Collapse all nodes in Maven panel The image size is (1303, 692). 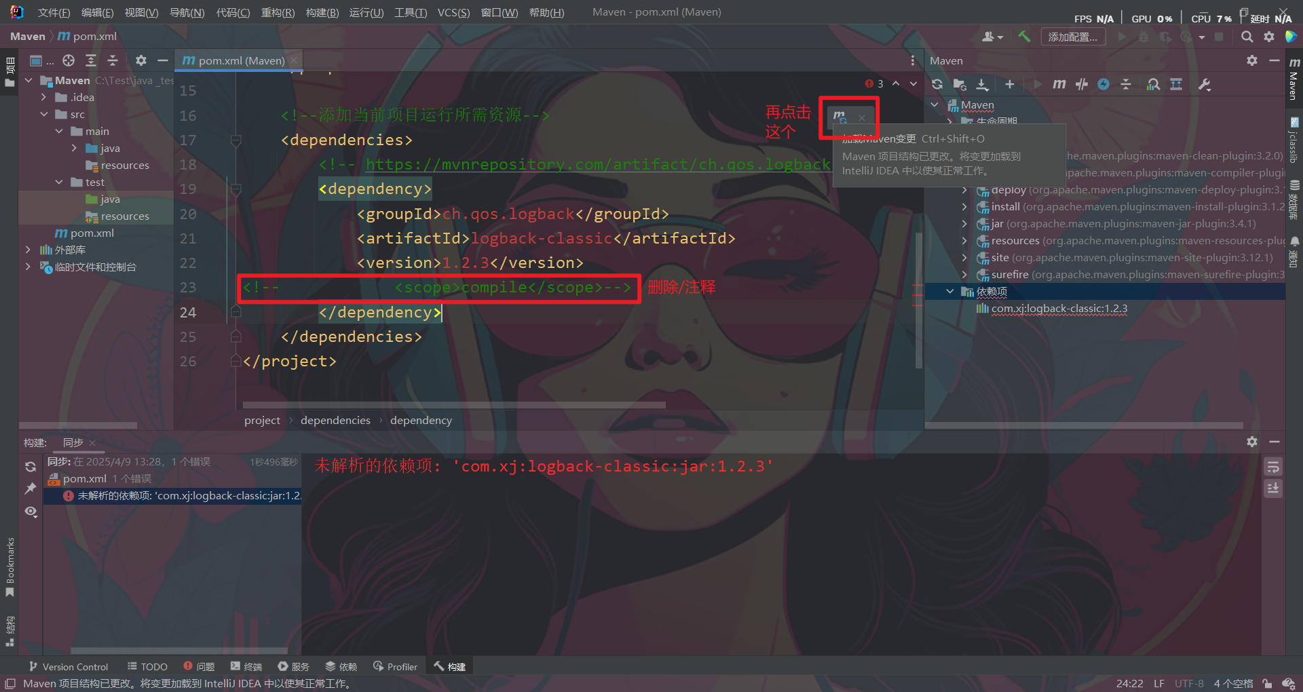(1126, 84)
